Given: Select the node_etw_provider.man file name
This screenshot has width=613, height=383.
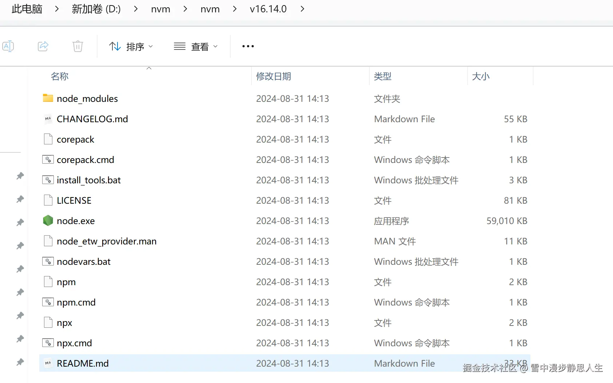Looking at the screenshot, I should click(107, 241).
